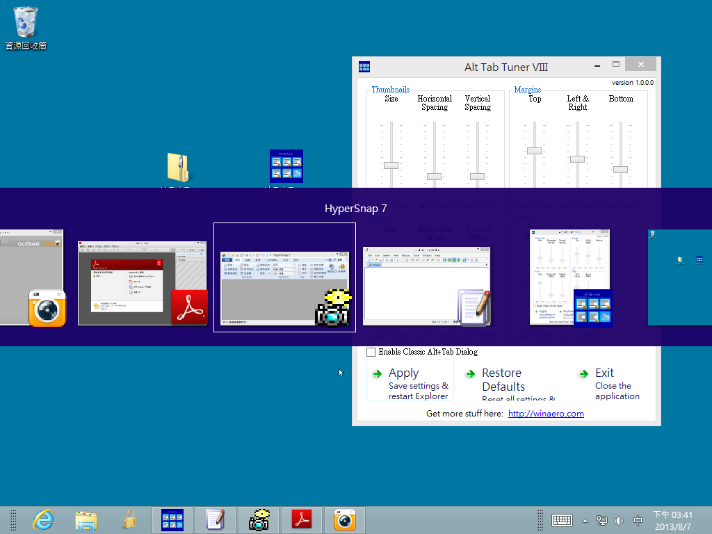Expand hidden icons in the system tray

pyautogui.click(x=585, y=520)
